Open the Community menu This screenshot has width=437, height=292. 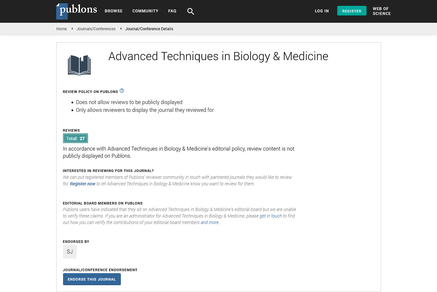145,11
